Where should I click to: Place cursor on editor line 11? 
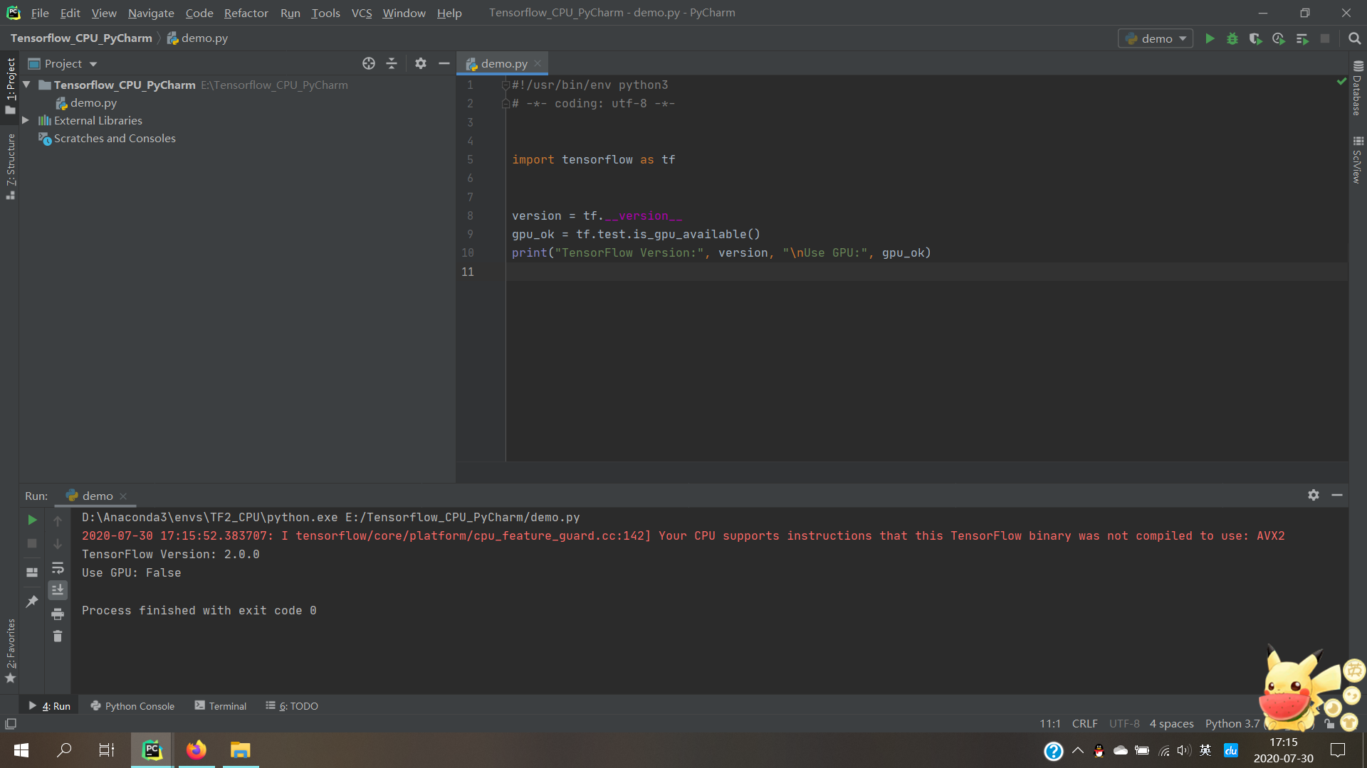coord(926,272)
